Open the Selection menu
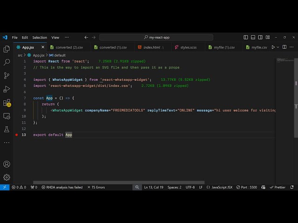 (40, 37)
